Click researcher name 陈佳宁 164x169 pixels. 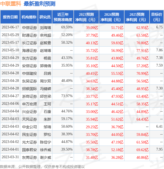(46, 142)
